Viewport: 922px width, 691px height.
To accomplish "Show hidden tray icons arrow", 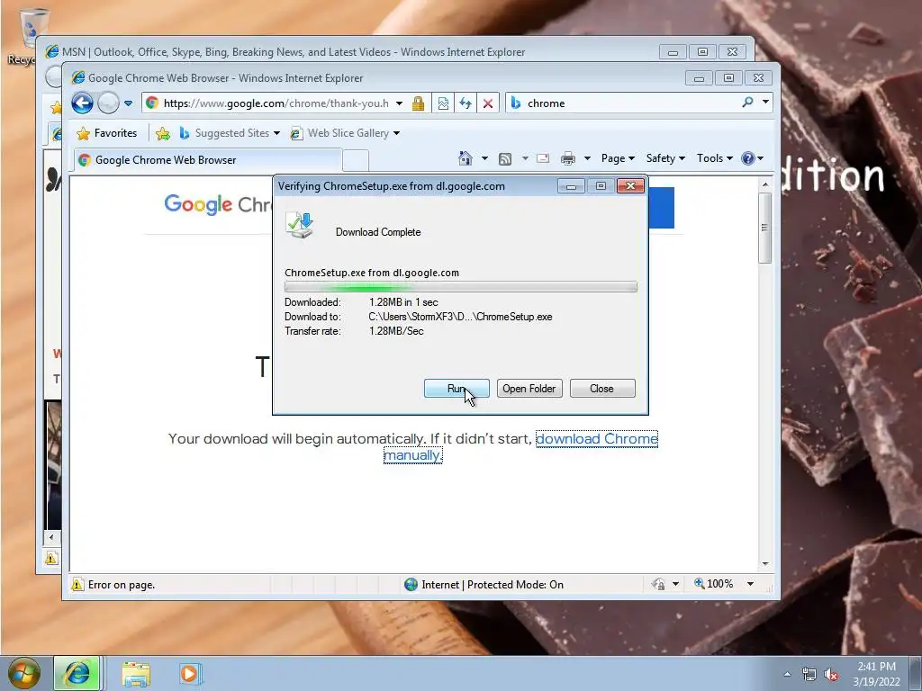I will click(x=787, y=674).
